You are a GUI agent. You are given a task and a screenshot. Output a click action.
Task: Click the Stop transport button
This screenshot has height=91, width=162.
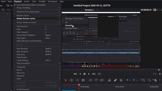(85, 74)
